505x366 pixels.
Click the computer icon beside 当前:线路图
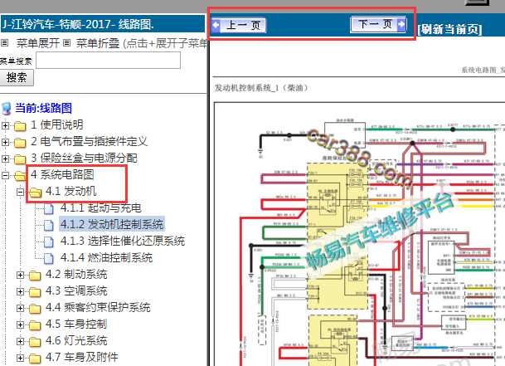(x=6, y=109)
